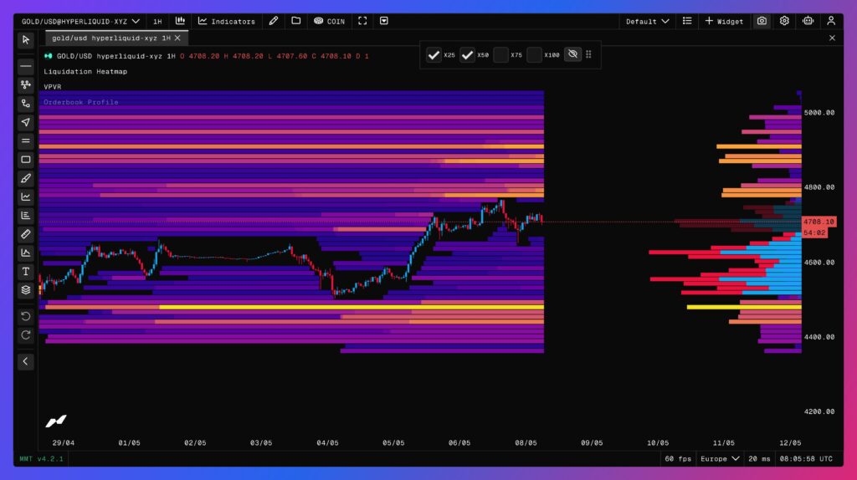This screenshot has width=857, height=480.
Task: Redo the last drawing action
Action: coord(26,334)
